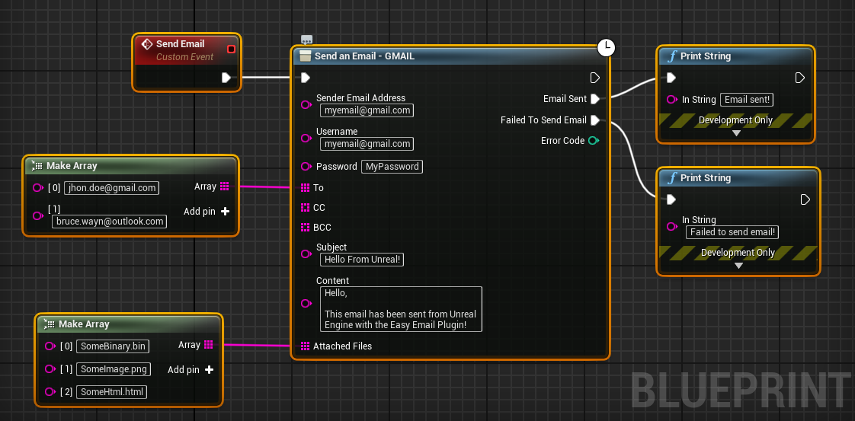Click the Send Email event delegate pin
This screenshot has width=855, height=421.
[x=231, y=49]
